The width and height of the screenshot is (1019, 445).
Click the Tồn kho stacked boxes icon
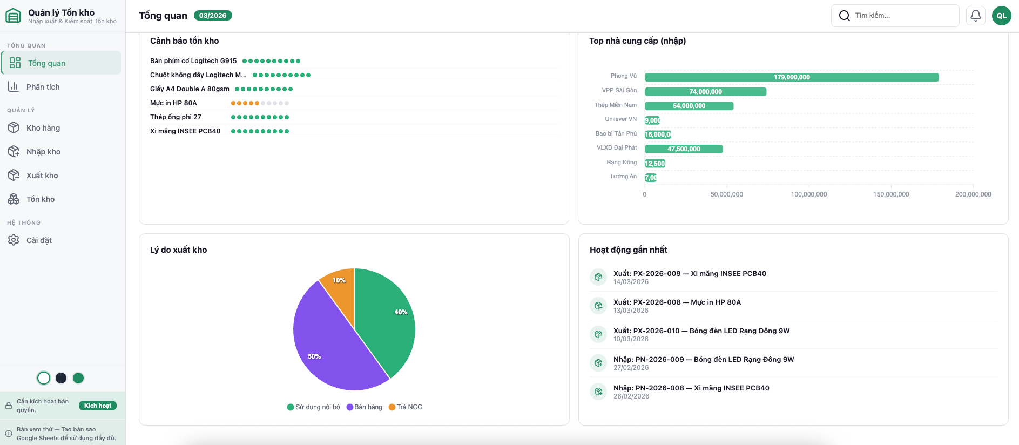pos(14,199)
